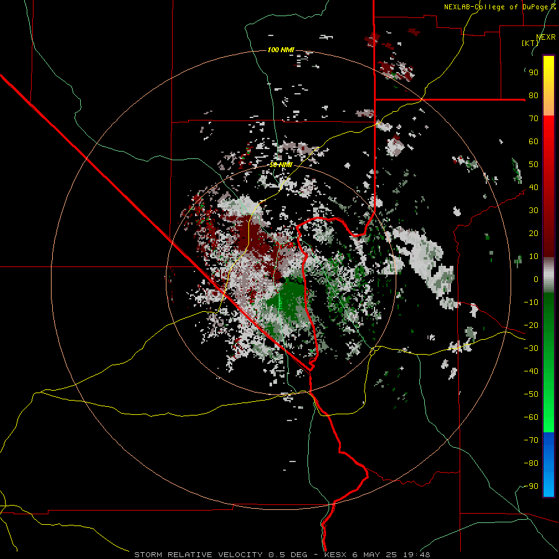This screenshot has width=559, height=559.
Task: Click the 100 NMI range ring label
Action: point(281,50)
